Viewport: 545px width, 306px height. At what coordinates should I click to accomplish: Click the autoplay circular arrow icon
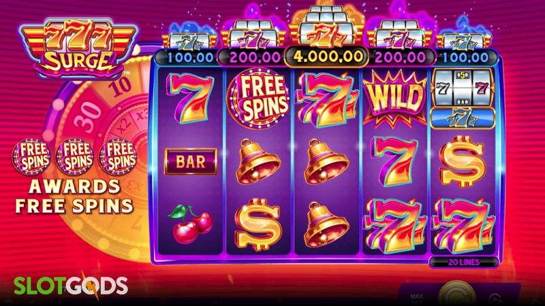coord(495,299)
